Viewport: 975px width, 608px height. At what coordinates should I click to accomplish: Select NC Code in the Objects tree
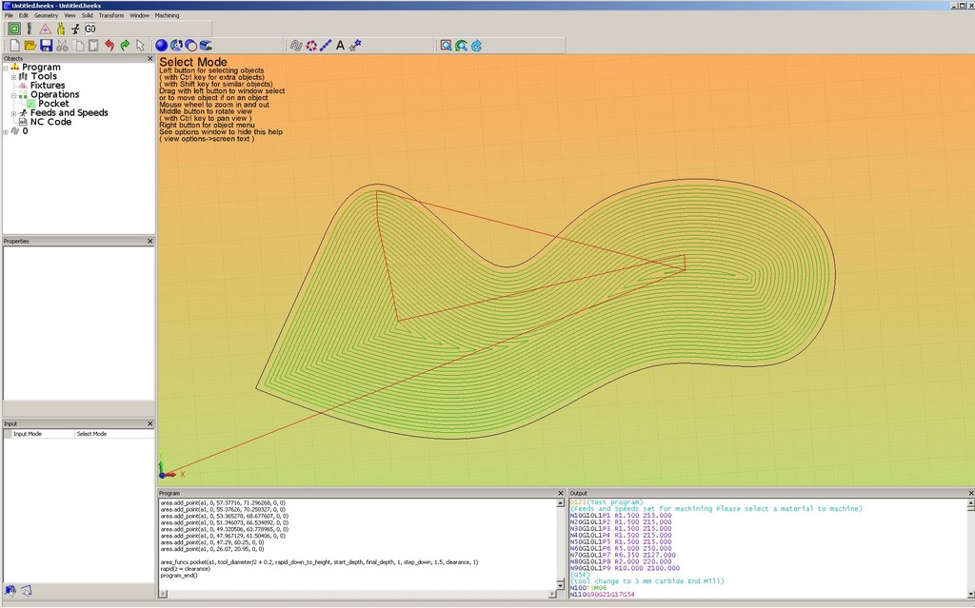[50, 122]
